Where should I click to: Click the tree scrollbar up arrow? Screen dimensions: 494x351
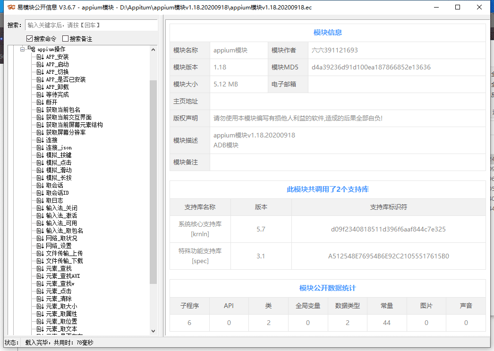(x=153, y=50)
